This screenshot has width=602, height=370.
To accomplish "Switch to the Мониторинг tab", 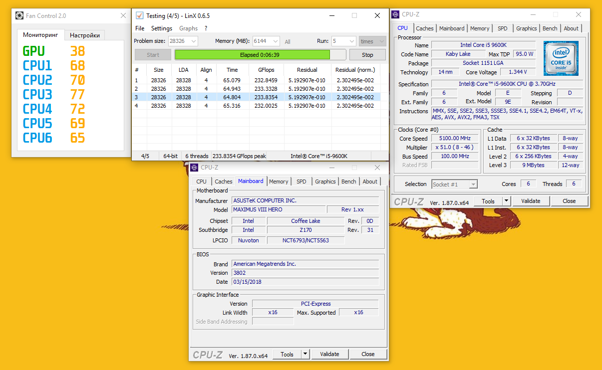I will (40, 35).
